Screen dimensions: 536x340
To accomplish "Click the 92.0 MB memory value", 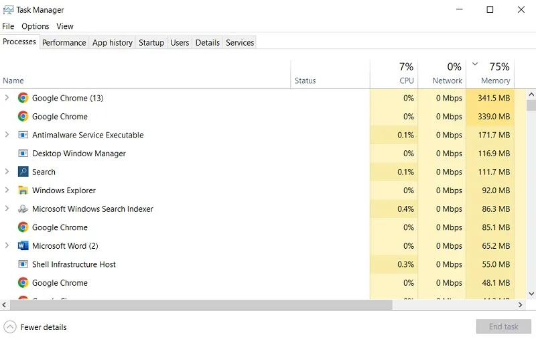I will click(496, 190).
